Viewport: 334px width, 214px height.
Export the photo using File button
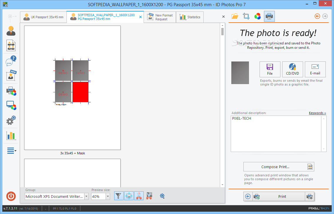click(270, 69)
